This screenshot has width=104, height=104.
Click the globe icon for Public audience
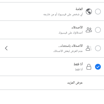[89, 12]
